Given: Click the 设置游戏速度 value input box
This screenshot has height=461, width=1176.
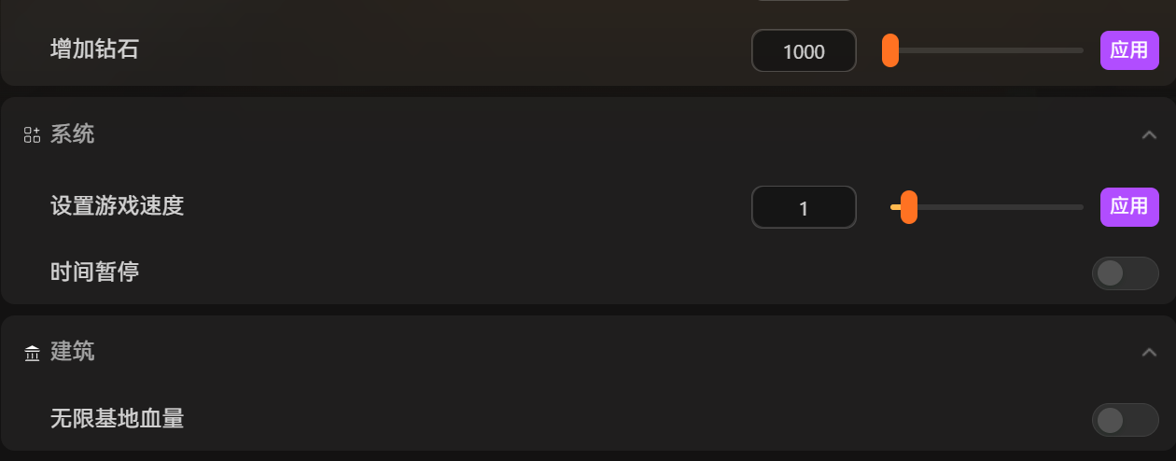Looking at the screenshot, I should click(804, 207).
